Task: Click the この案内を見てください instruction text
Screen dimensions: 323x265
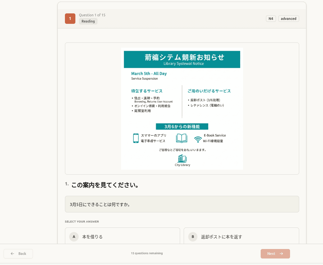Action: tap(105, 185)
